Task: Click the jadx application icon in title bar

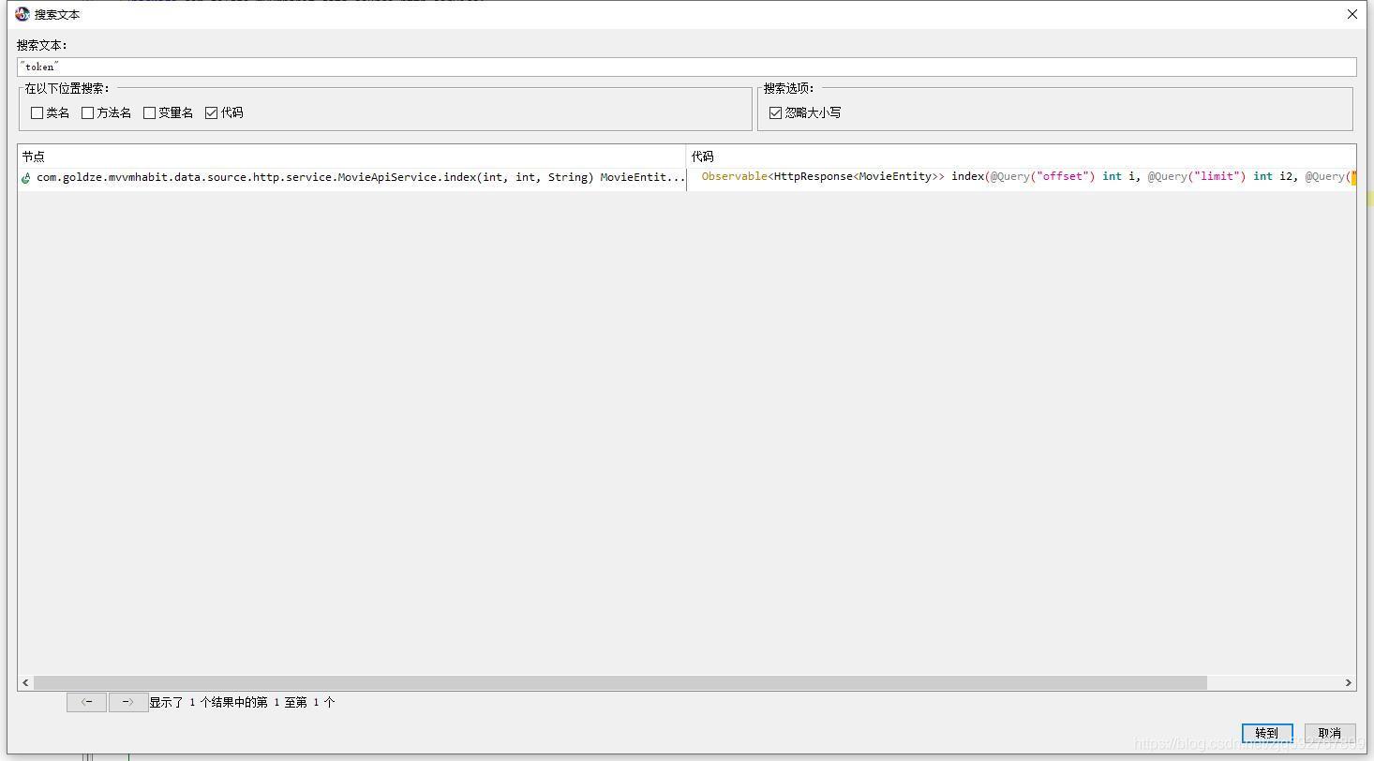Action: 22,14
